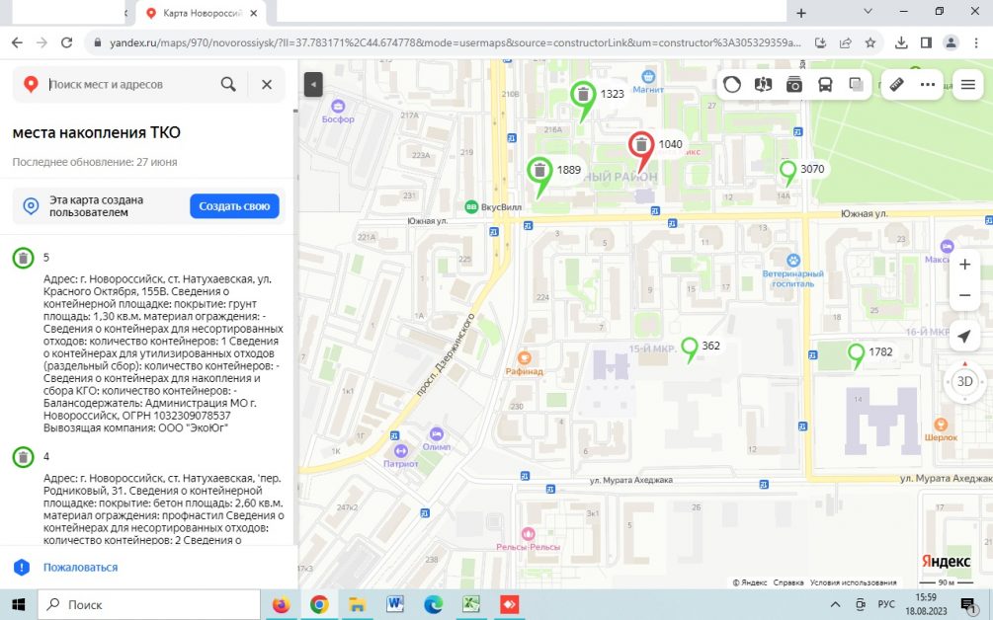Collapse the left sidebar panel
993x620 pixels.
tap(313, 85)
